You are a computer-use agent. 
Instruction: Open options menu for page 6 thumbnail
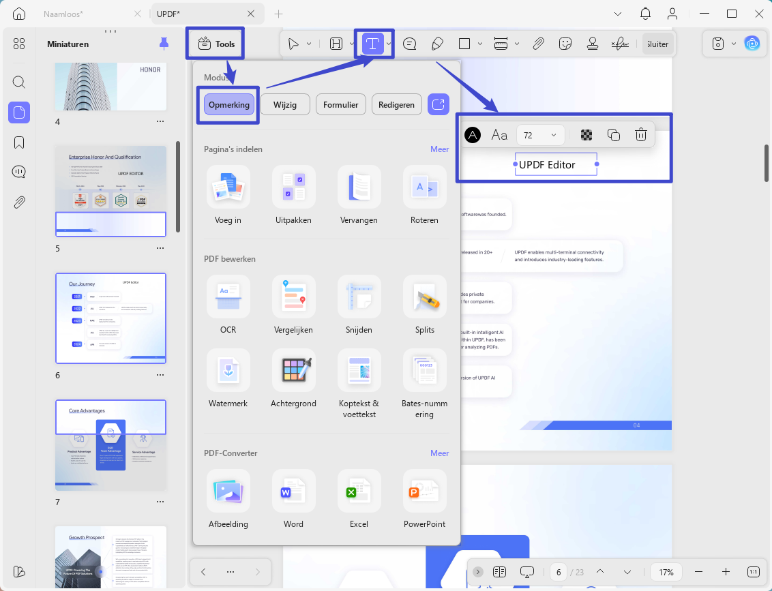160,375
